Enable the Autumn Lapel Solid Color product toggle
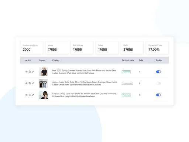The image size is (189, 142). coord(158,83)
